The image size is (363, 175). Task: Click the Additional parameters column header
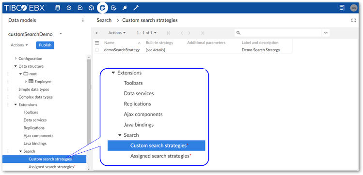pyautogui.click(x=206, y=43)
